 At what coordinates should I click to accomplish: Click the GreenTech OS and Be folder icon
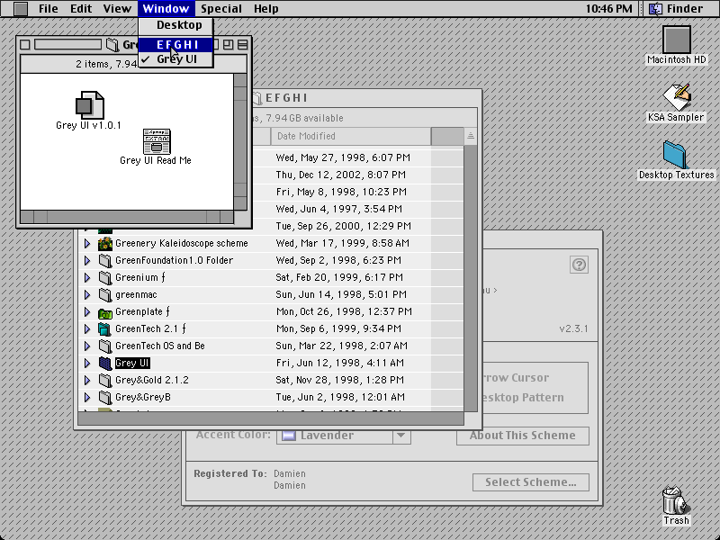(105, 346)
